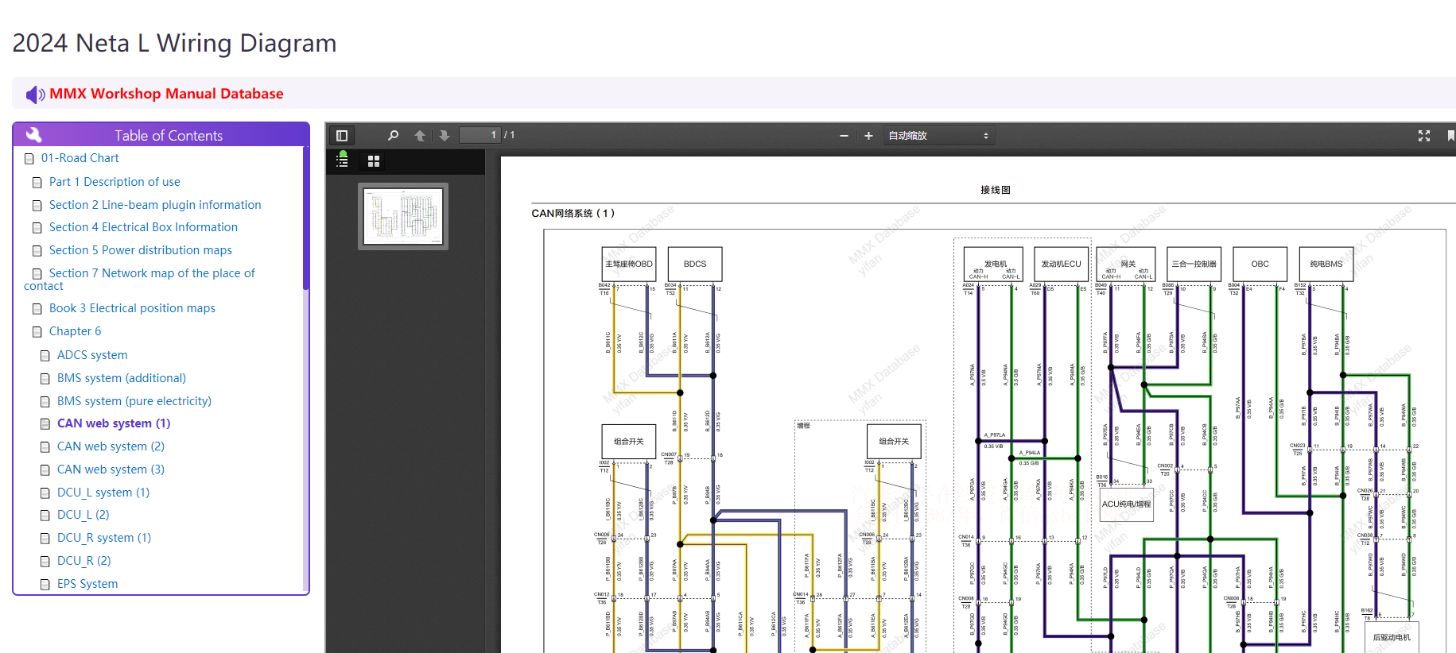Open BMS system (additional)
1456x653 pixels.
122,378
